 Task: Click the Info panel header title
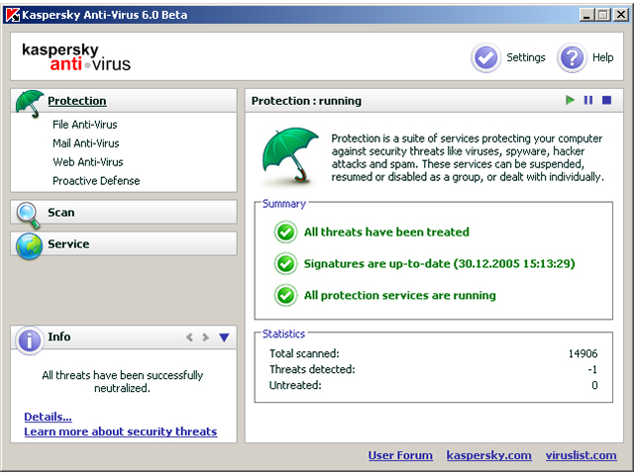click(x=59, y=336)
